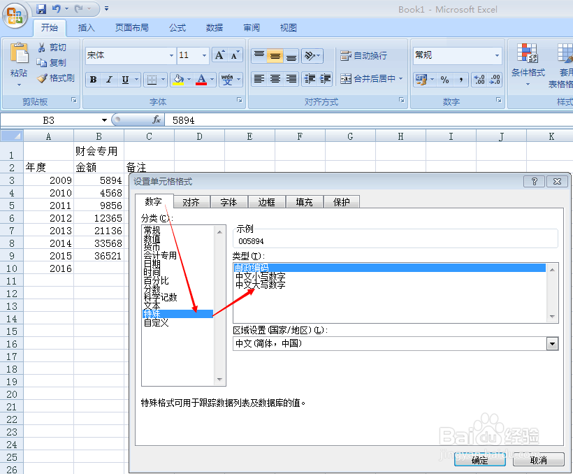The image size is (573, 474).
Task: Align text to middle of cell
Action: (275, 56)
